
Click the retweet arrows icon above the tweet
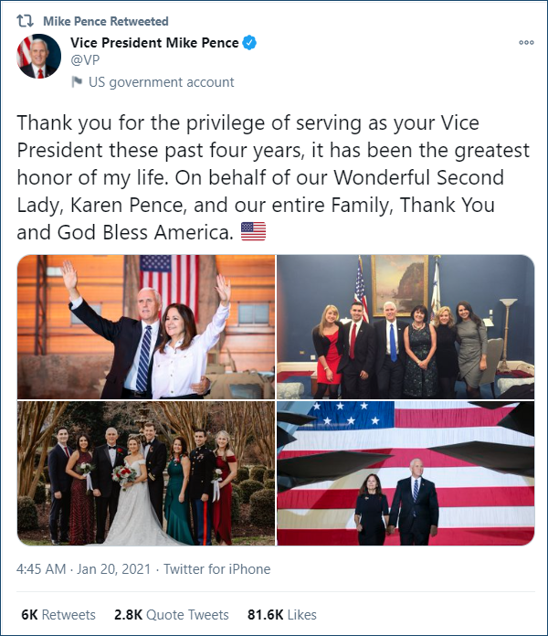coord(26,20)
